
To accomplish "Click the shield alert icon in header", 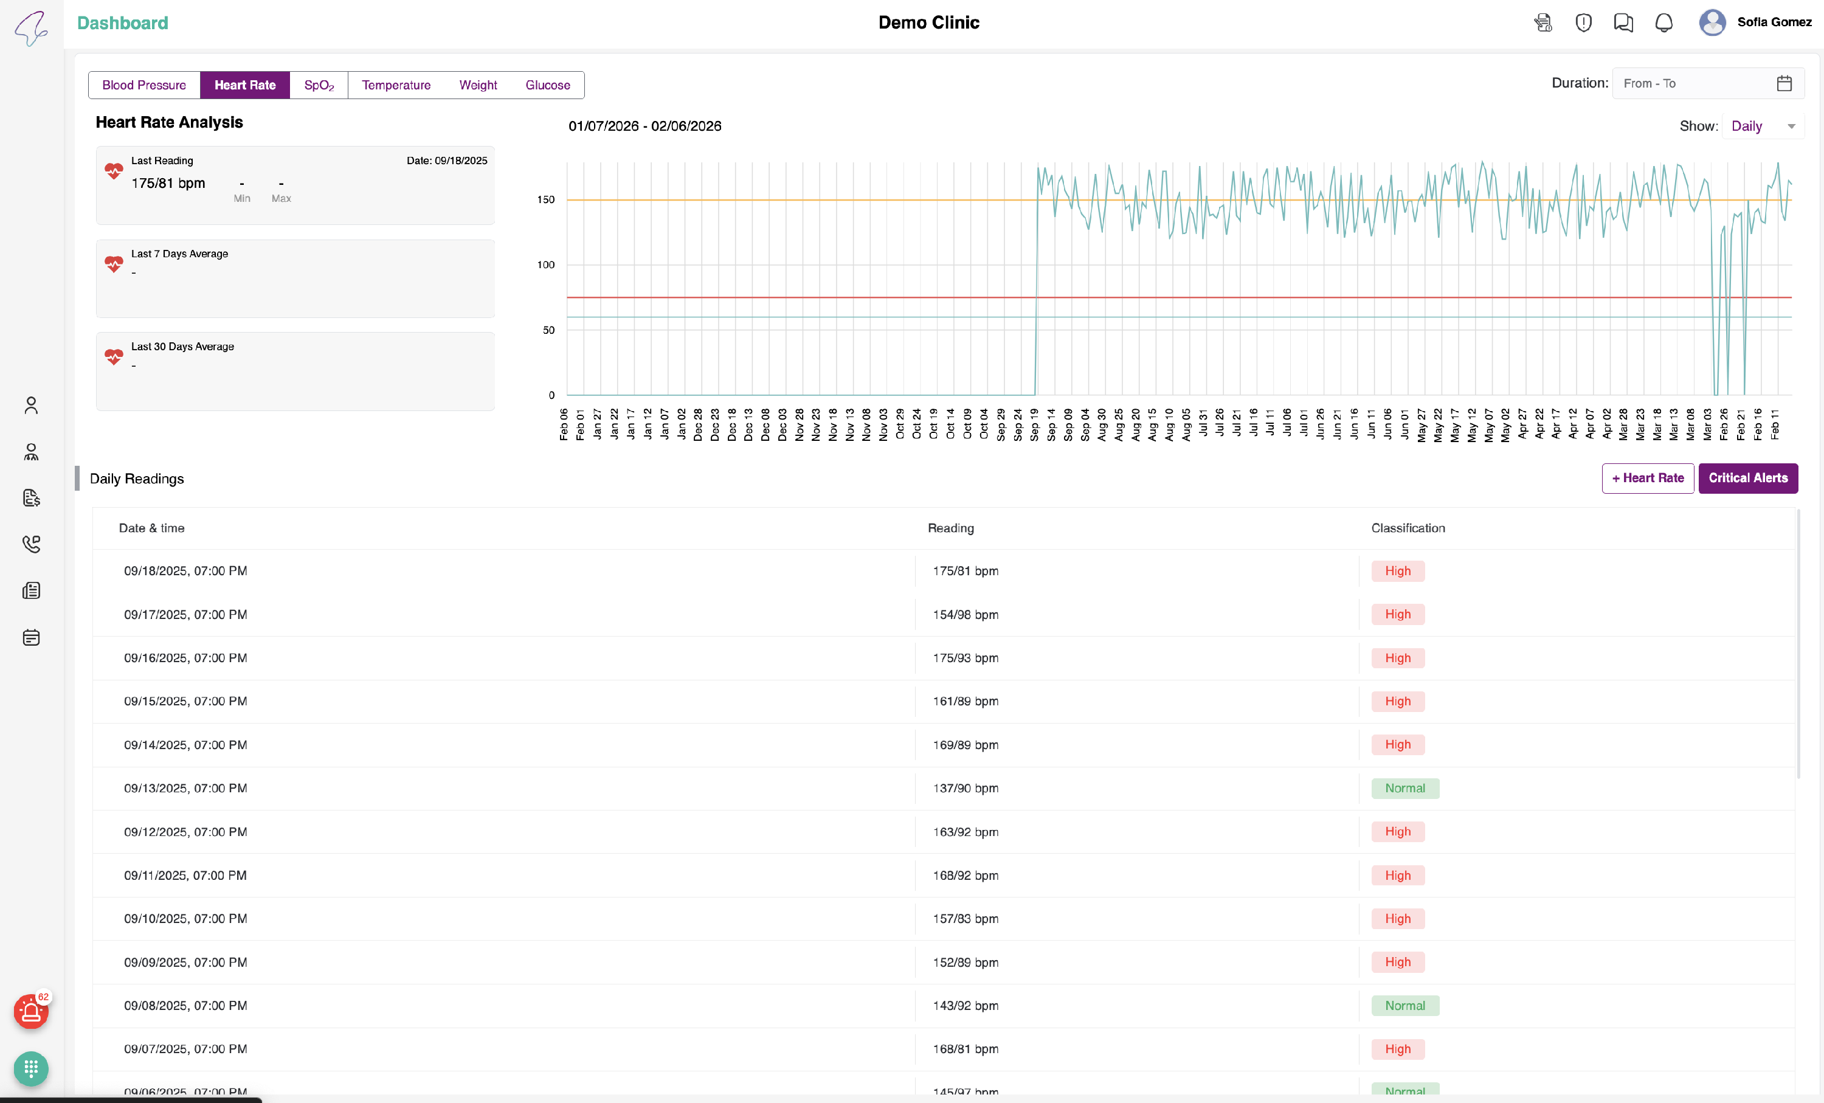I will point(1583,23).
